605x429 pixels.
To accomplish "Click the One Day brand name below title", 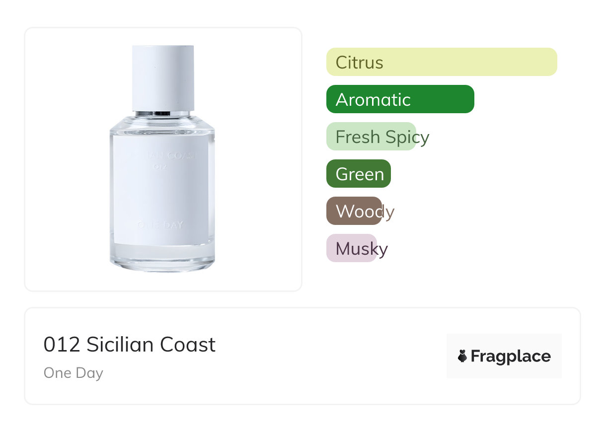I will click(74, 373).
